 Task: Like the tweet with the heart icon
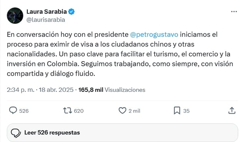[x=122, y=111]
